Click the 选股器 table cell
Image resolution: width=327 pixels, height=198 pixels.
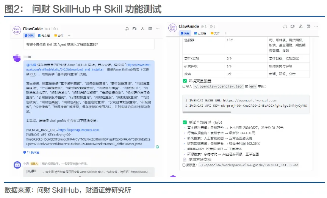click(x=204, y=45)
